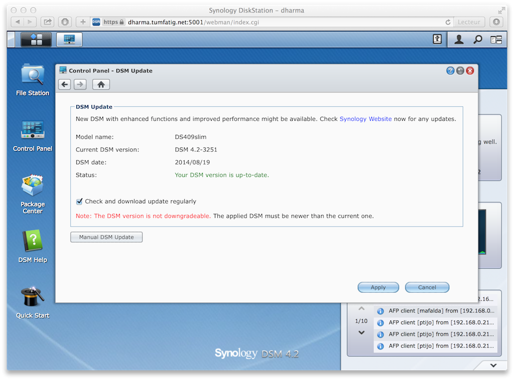Click the Safari forward button
This screenshot has width=514, height=380.
[x=30, y=22]
